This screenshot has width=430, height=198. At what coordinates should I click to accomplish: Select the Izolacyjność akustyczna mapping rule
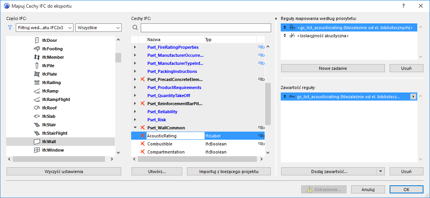(323, 36)
